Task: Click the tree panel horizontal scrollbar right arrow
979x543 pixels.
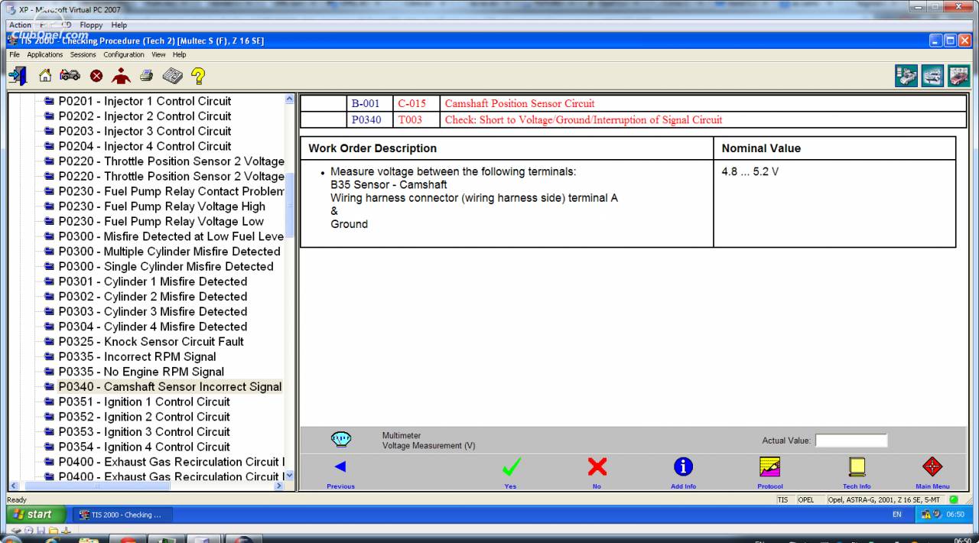Action: point(278,486)
